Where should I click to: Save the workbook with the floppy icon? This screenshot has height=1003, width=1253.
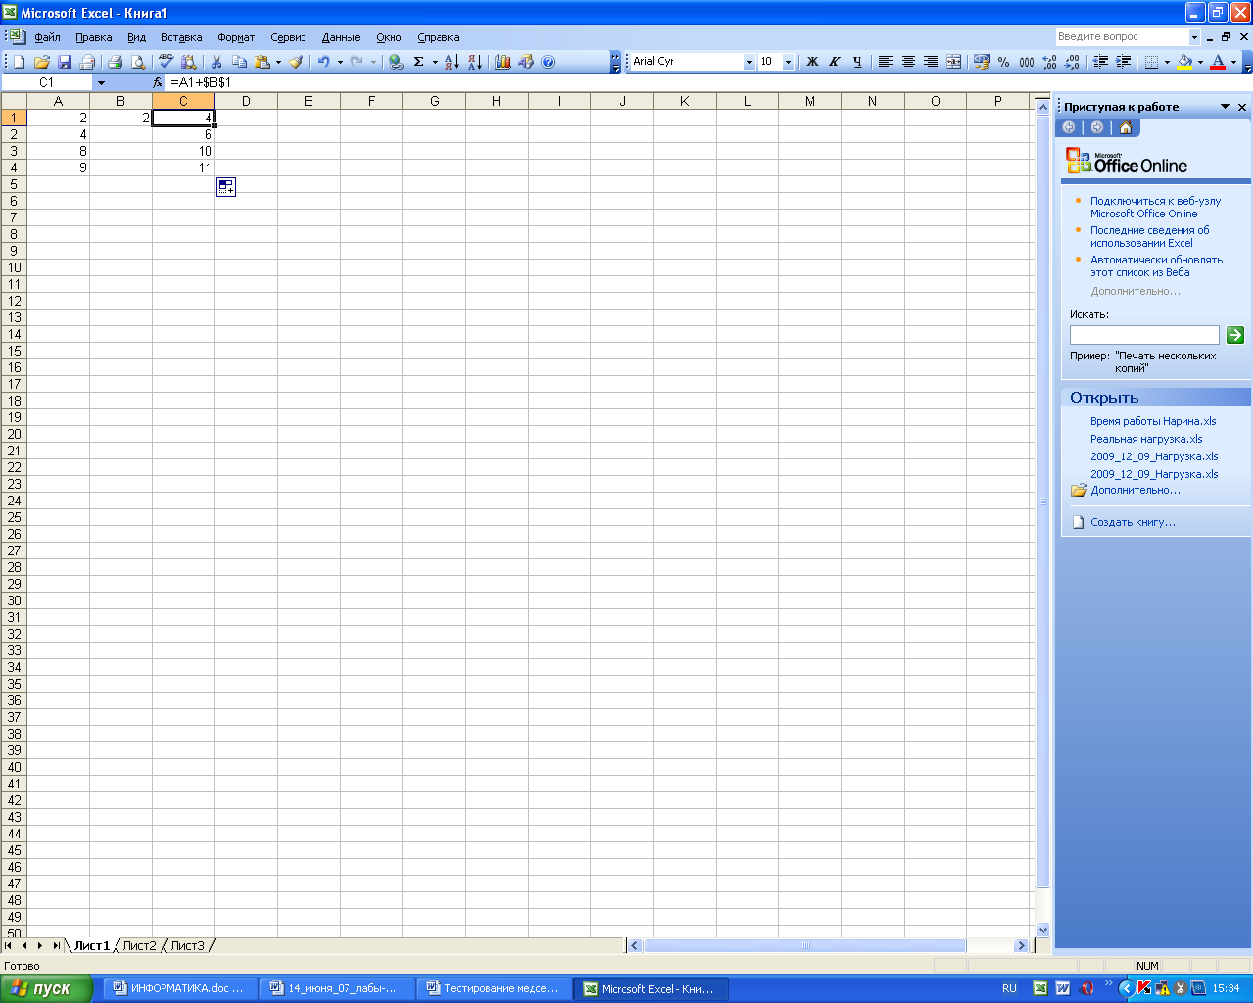point(65,62)
